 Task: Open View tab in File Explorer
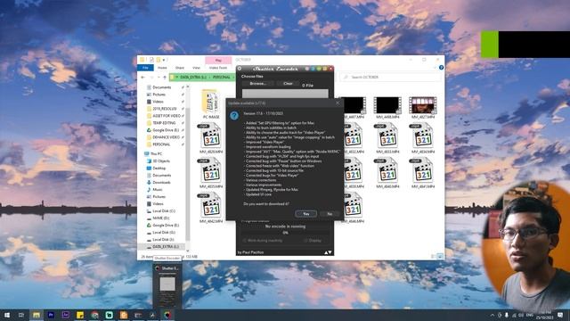click(x=196, y=68)
